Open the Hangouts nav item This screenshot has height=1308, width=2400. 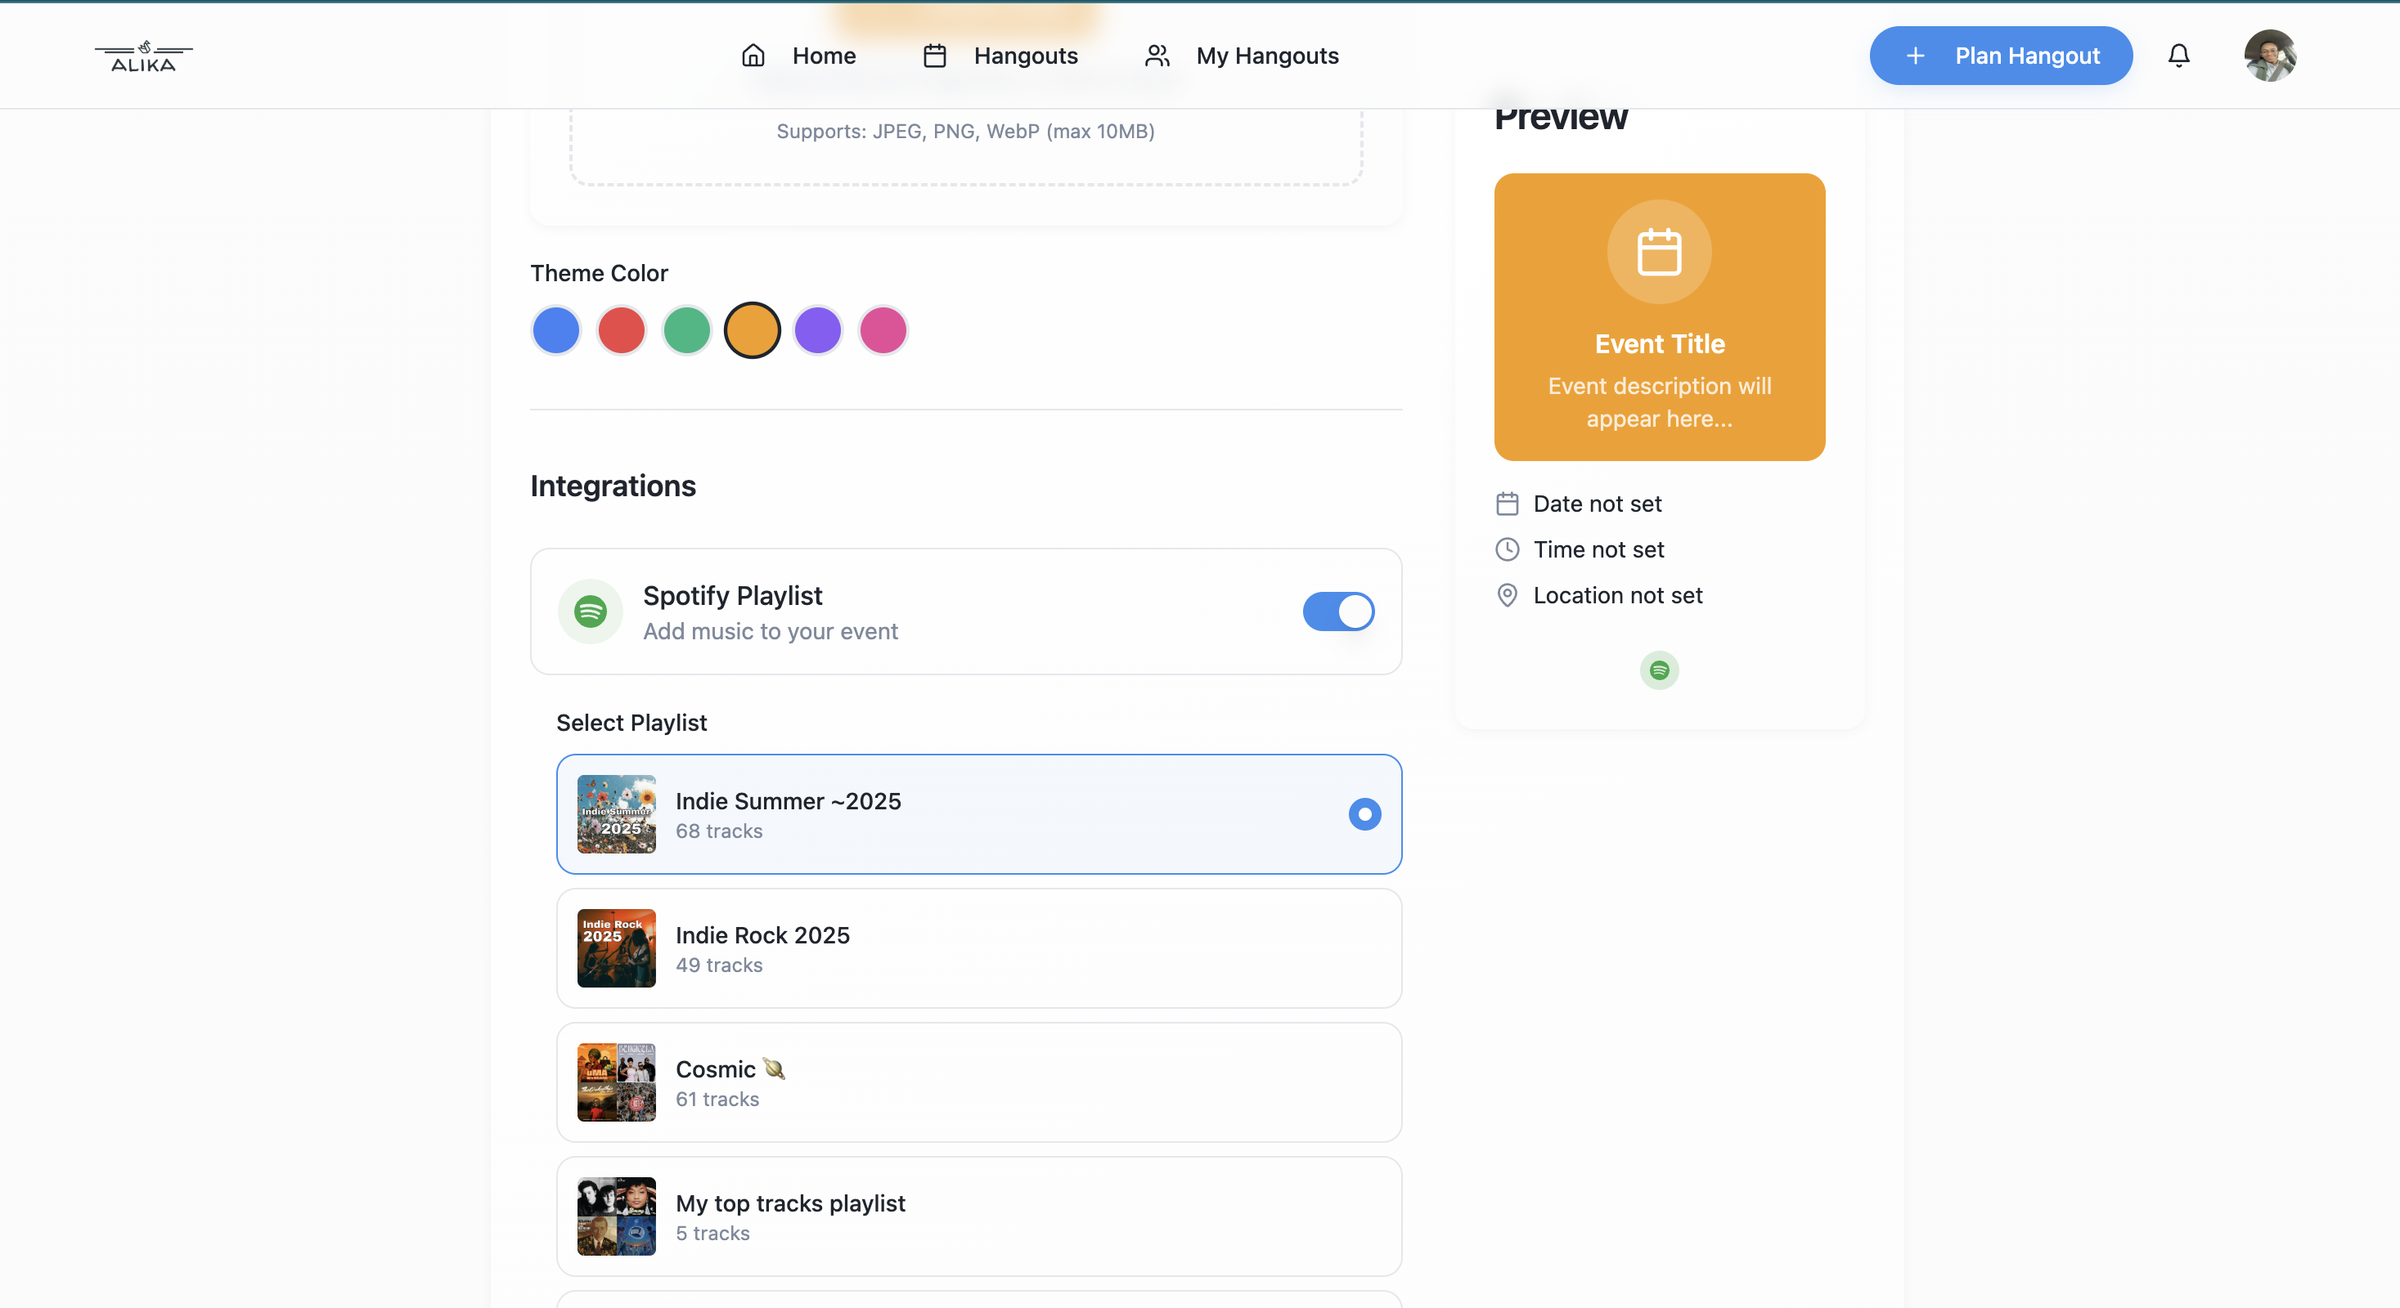click(1000, 56)
